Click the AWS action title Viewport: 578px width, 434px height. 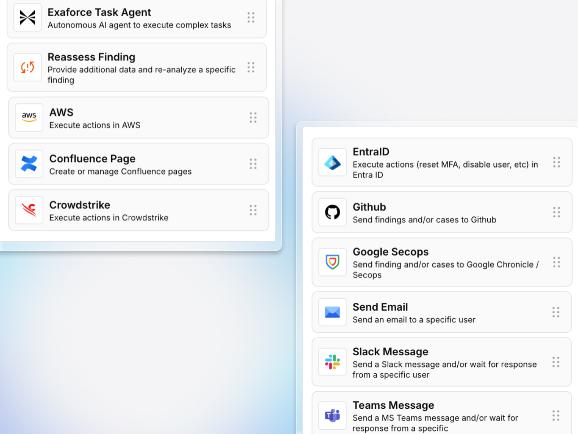(61, 112)
